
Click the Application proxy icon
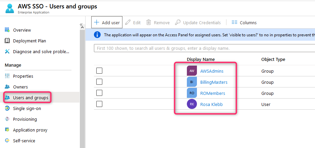pos(7,130)
